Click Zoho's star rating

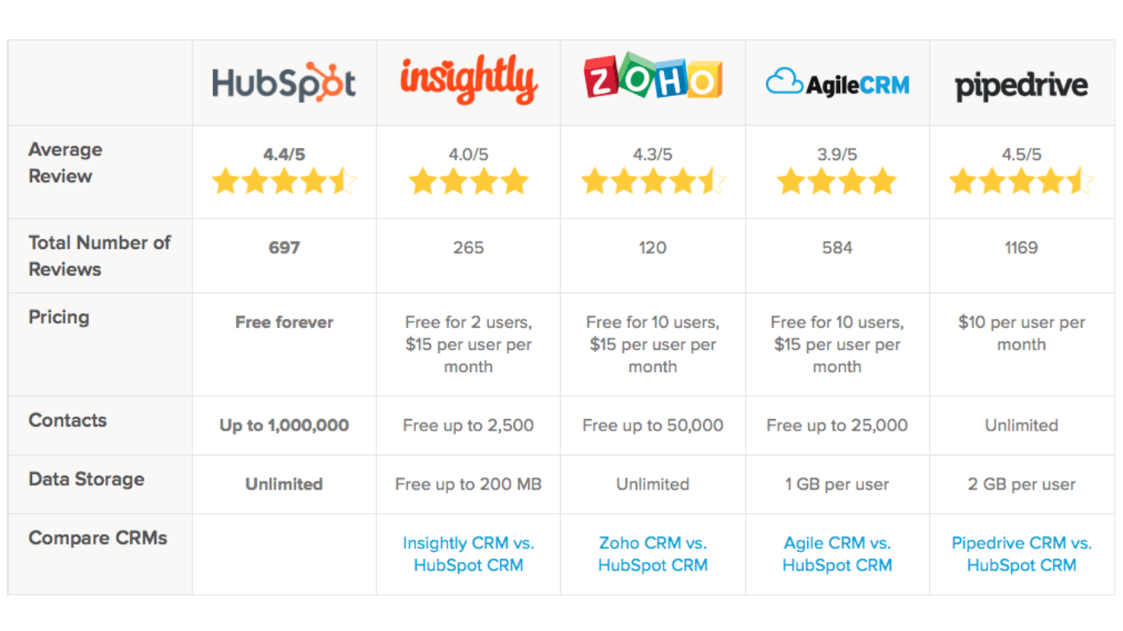pos(653,181)
